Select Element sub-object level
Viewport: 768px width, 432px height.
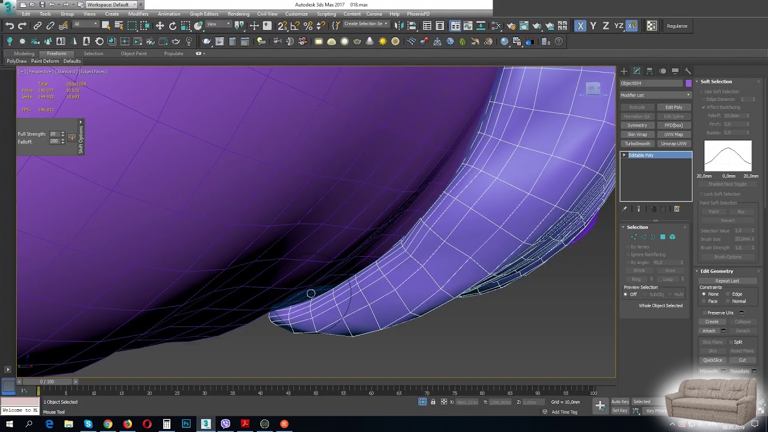pyautogui.click(x=672, y=237)
